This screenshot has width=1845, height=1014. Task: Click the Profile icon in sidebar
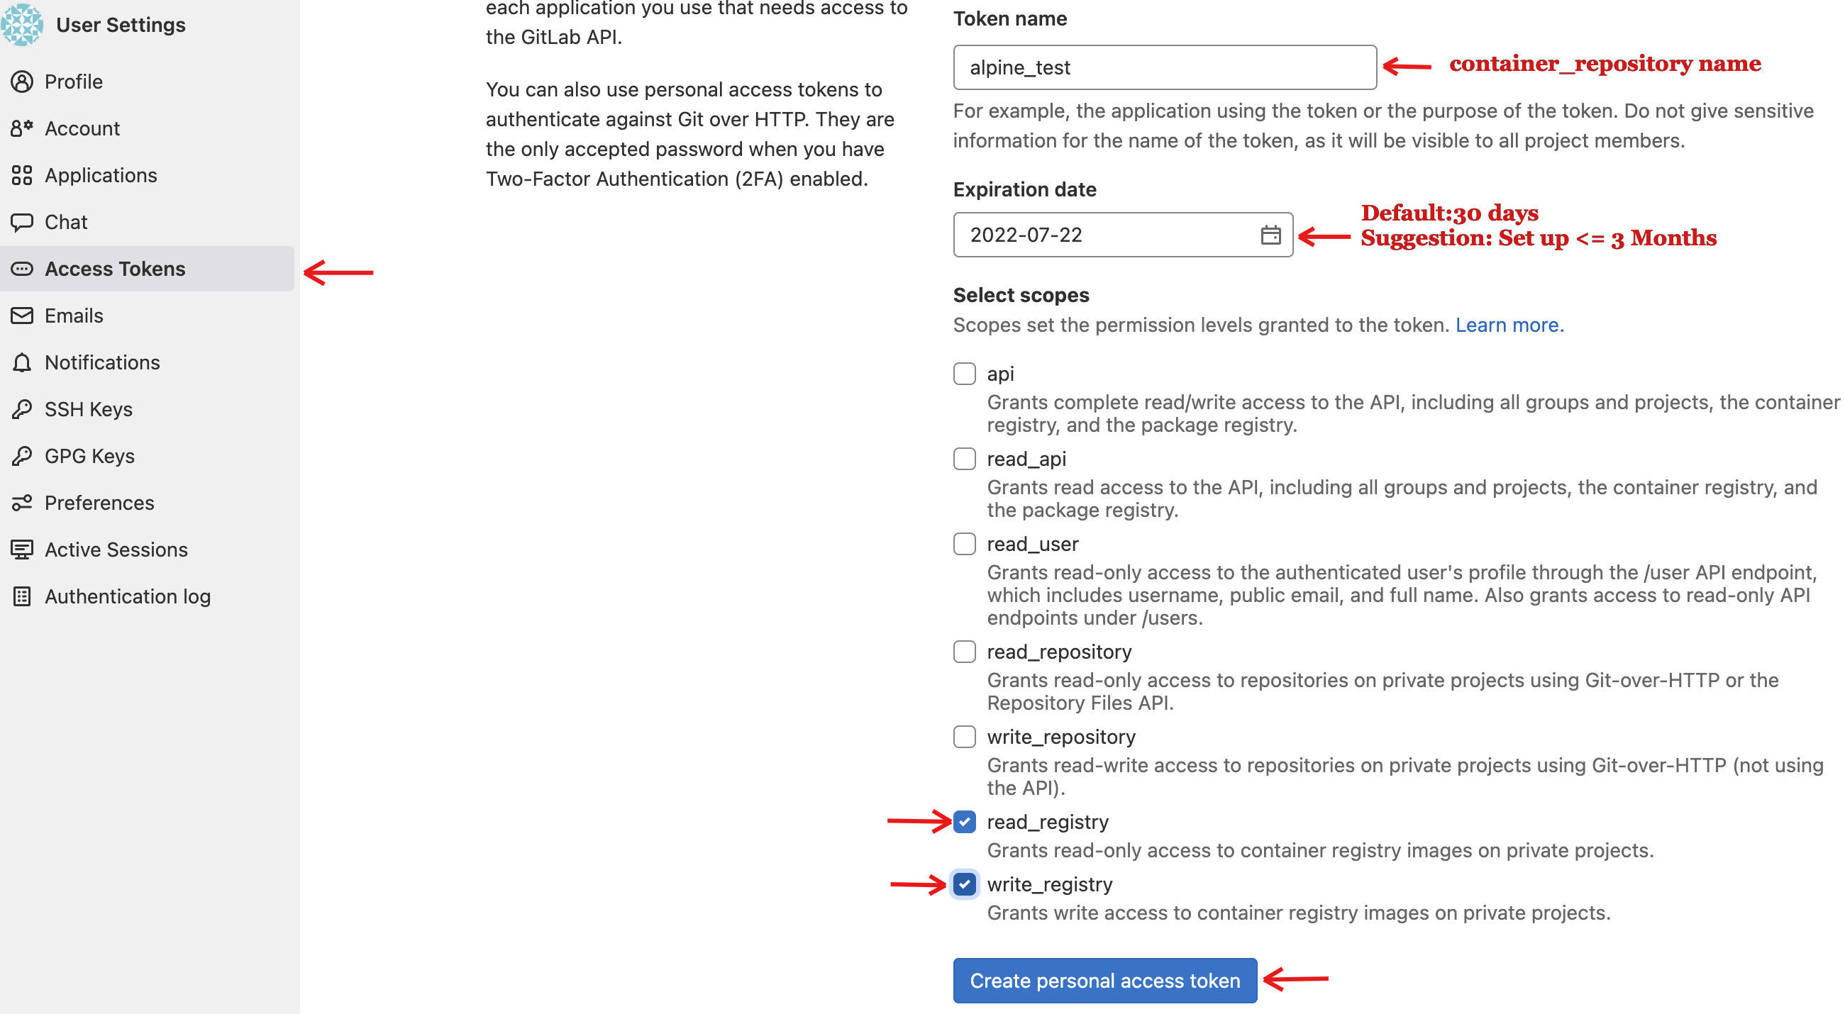click(x=22, y=82)
